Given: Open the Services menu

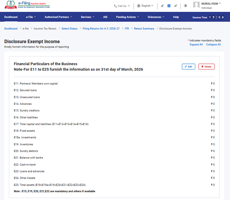Looking at the screenshot, I should click(87, 17).
